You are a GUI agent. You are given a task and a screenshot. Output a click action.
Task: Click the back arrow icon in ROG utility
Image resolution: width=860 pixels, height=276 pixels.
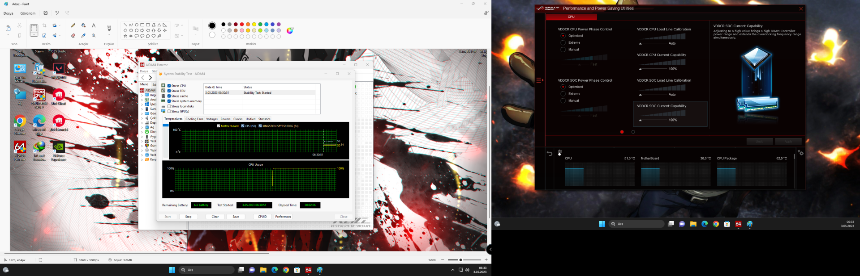[x=550, y=153]
